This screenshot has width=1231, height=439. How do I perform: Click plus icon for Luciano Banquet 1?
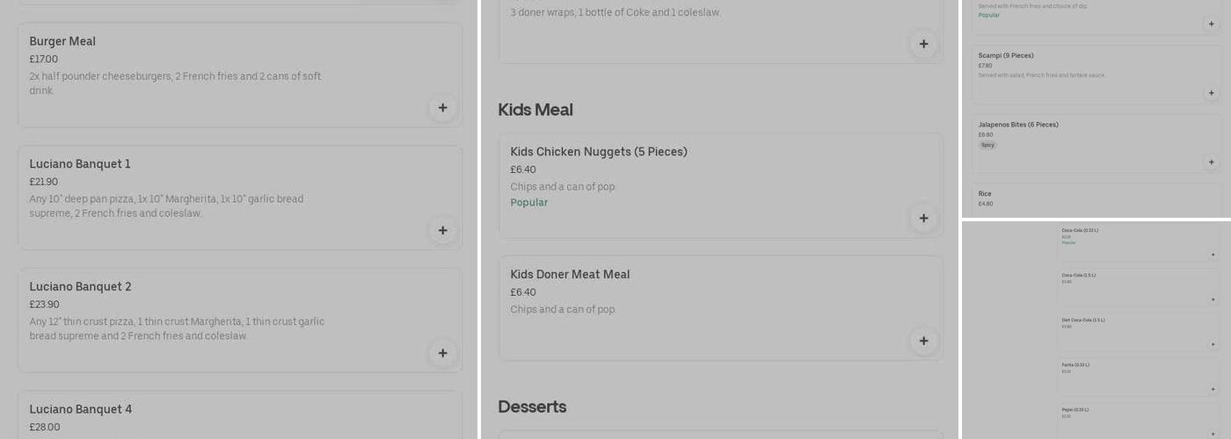click(x=442, y=231)
